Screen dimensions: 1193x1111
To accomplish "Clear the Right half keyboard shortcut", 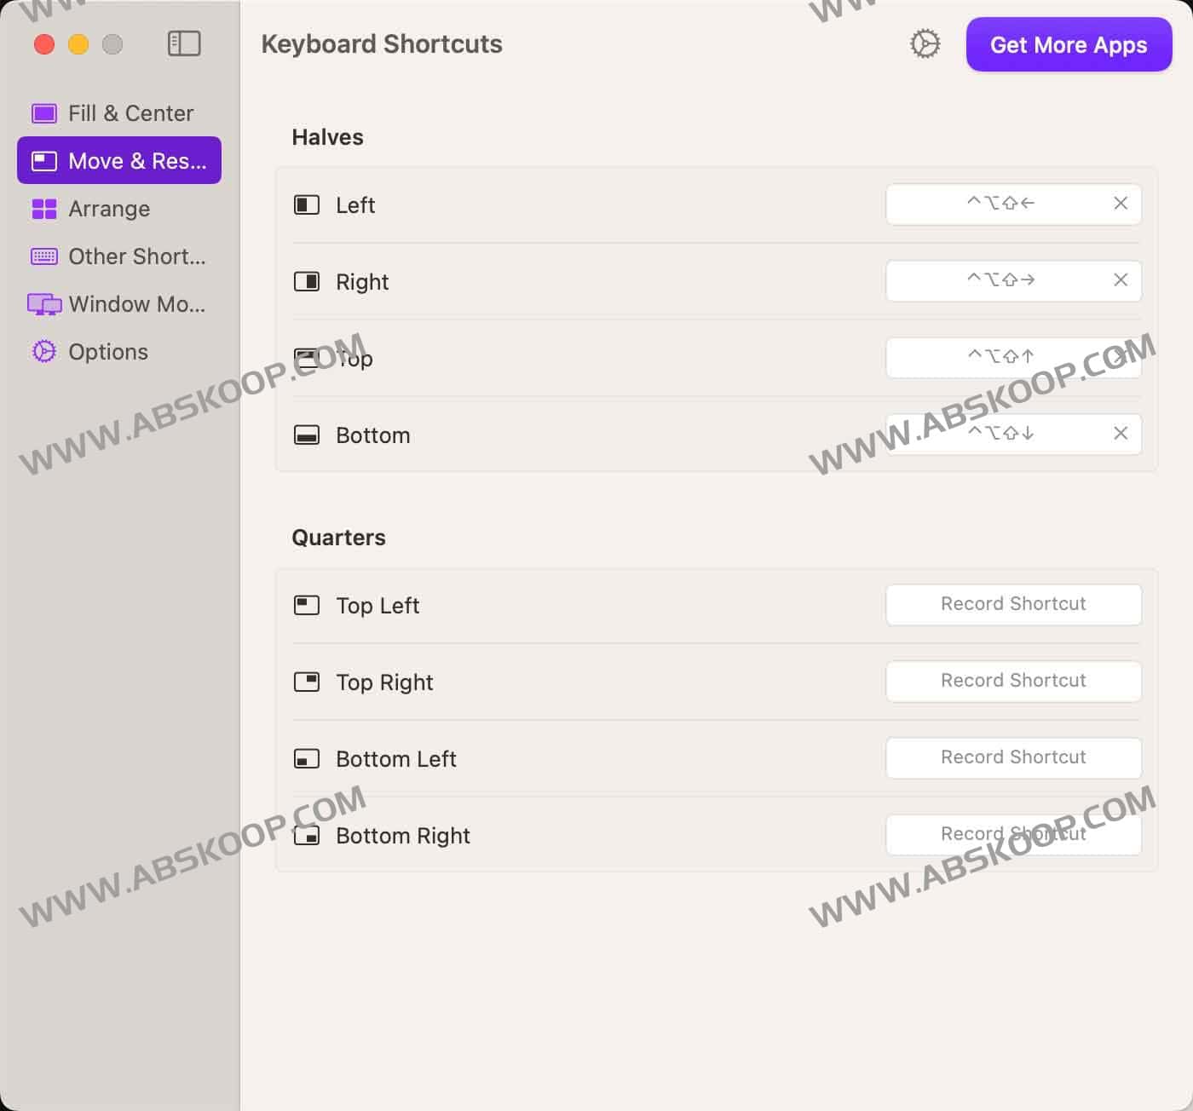I will [1121, 280].
